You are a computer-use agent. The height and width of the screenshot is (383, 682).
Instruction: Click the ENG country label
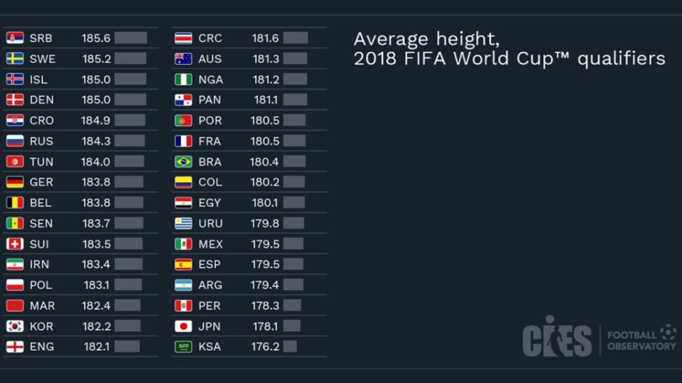coord(41,347)
